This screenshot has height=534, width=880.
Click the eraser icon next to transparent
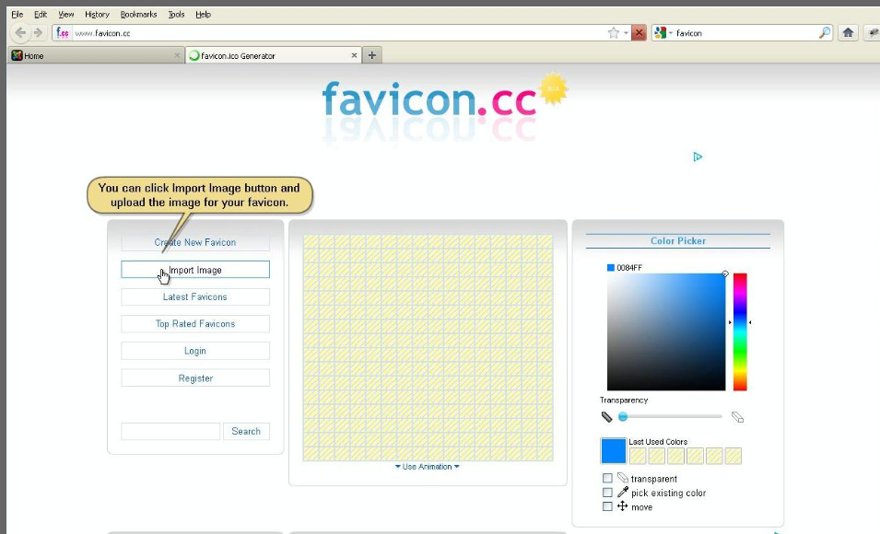click(622, 478)
